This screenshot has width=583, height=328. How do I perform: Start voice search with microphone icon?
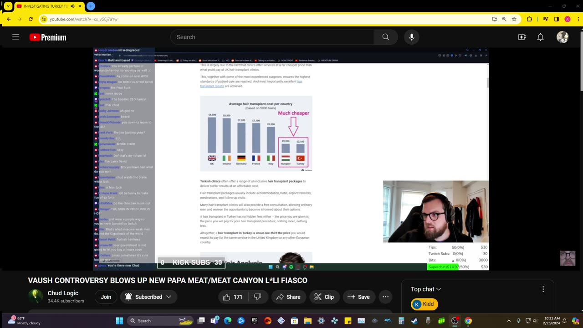[412, 37]
